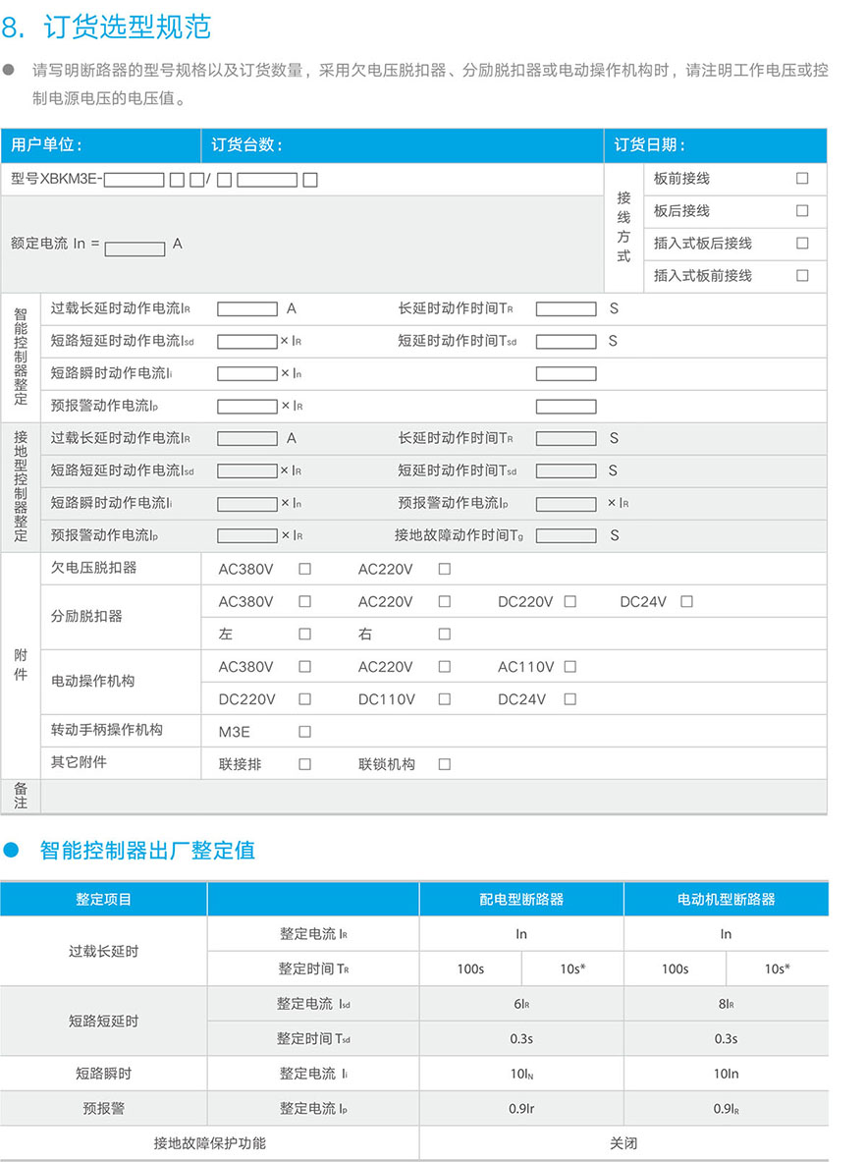Check the 板前接线 checkbox

pos(802,179)
